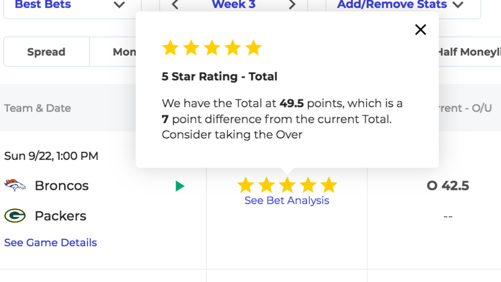This screenshot has height=282, width=501.
Task: Open the Week 3 selector
Action: pyautogui.click(x=233, y=5)
